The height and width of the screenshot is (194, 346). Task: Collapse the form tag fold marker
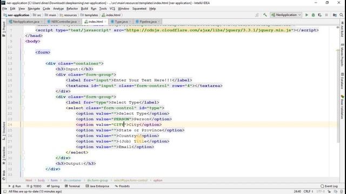pos(23,52)
